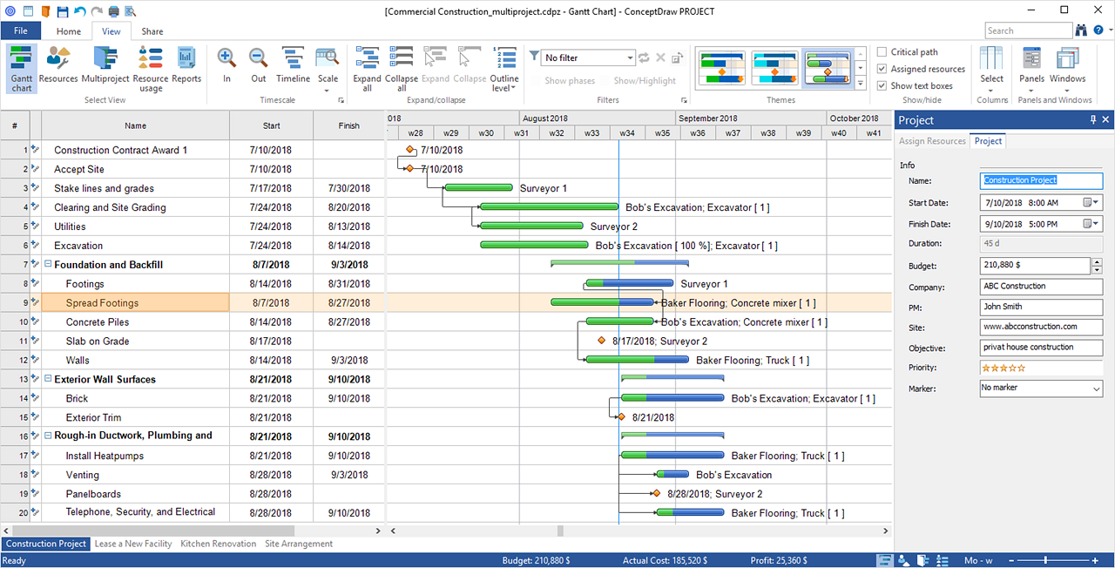The image size is (1115, 568).
Task: Open Reports from the ribbon
Action: [186, 66]
